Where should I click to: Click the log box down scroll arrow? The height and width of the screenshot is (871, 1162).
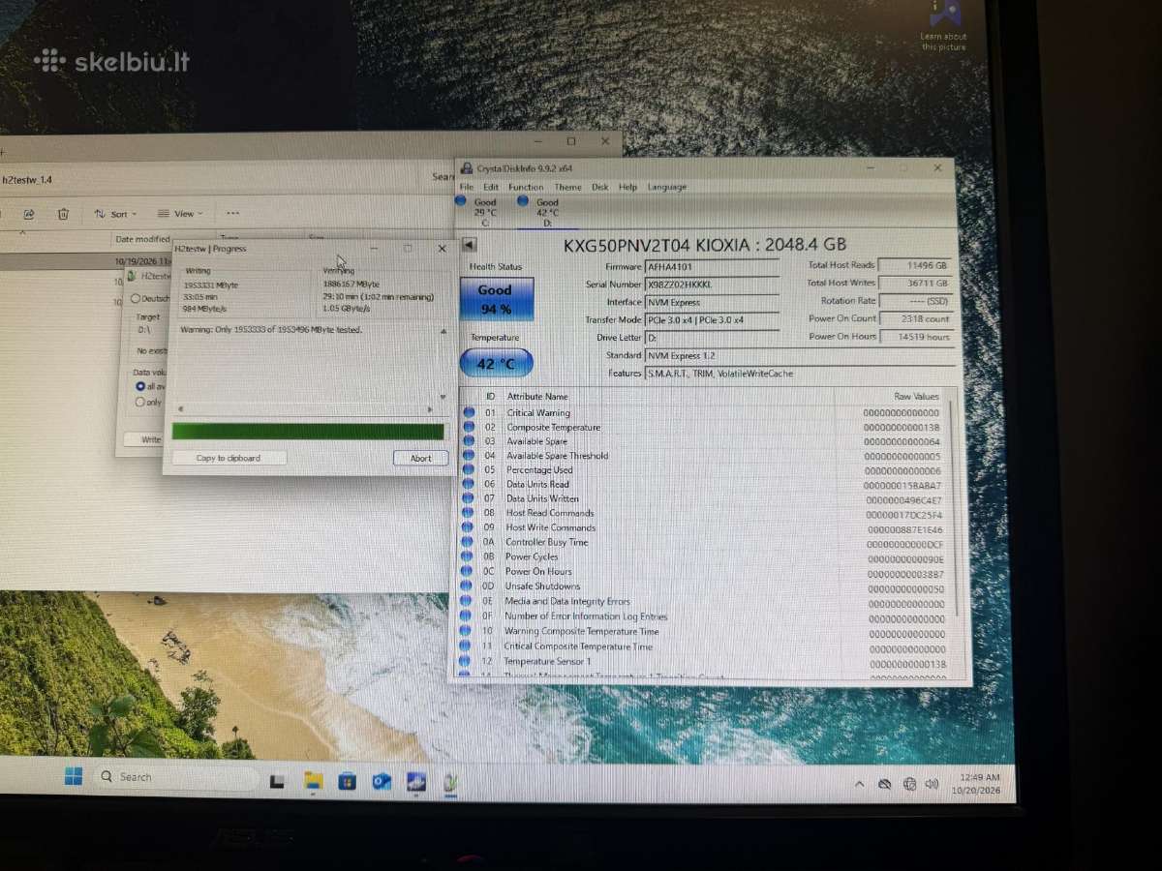pos(443,396)
